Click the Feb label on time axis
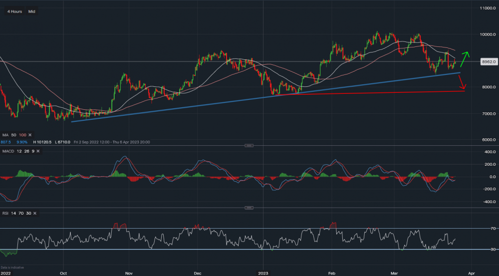 [331, 273]
